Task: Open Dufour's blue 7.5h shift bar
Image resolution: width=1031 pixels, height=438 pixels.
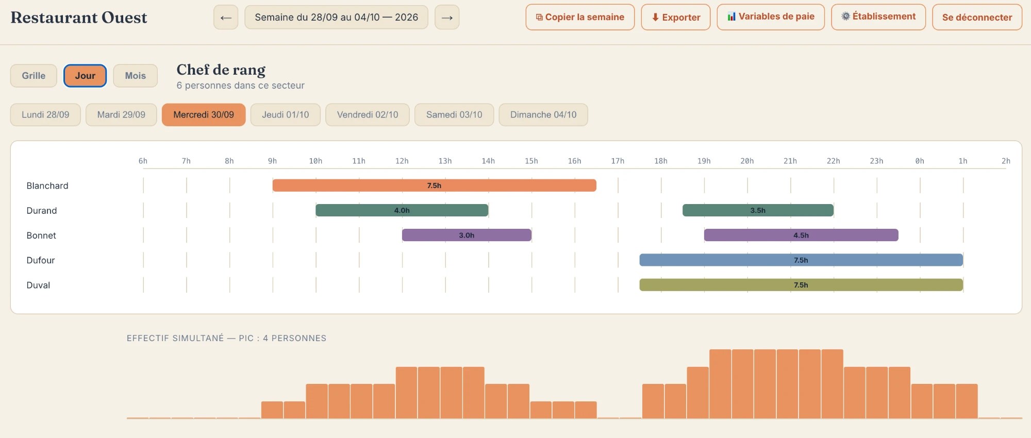Action: 801,260
